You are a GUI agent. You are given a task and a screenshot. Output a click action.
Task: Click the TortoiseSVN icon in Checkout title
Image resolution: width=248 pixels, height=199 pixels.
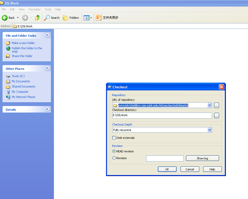(110, 87)
